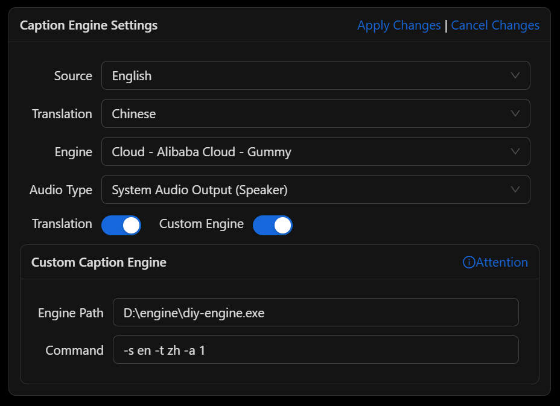Click the Attention info circle icon
The image size is (560, 406).
tap(469, 262)
